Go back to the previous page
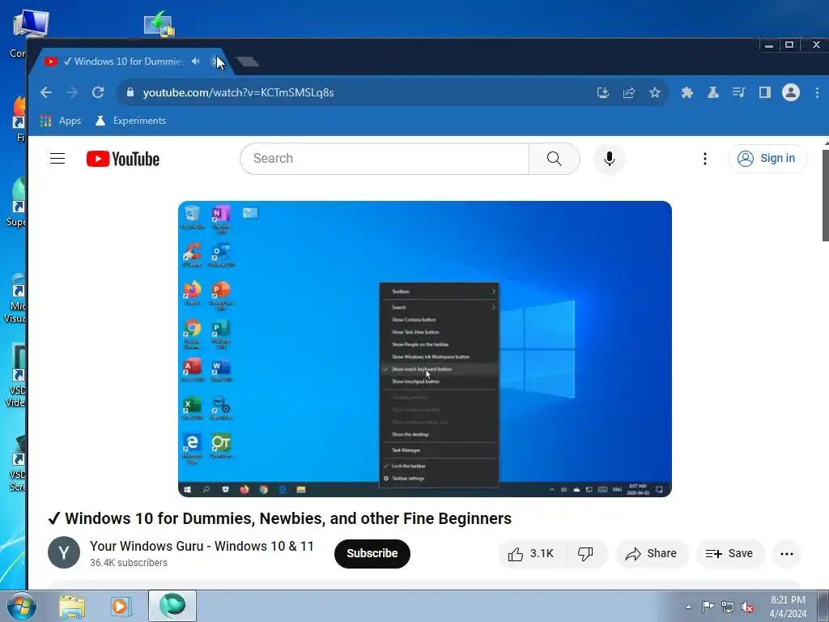829x622 pixels. point(46,92)
